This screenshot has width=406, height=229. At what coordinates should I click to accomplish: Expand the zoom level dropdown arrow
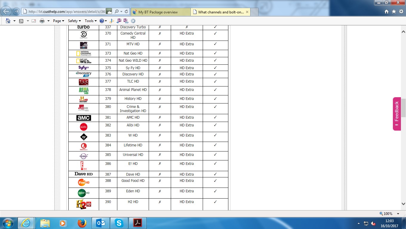398,214
